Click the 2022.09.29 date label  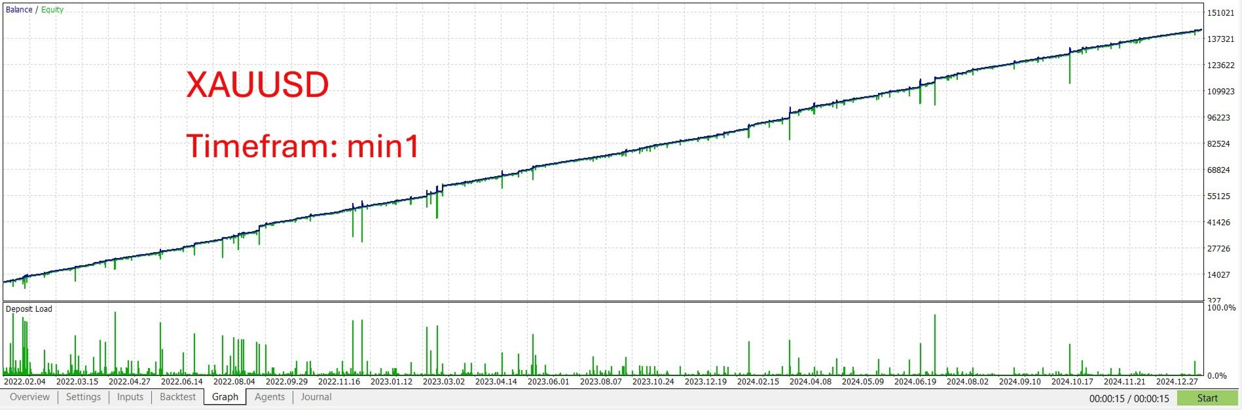tap(287, 382)
